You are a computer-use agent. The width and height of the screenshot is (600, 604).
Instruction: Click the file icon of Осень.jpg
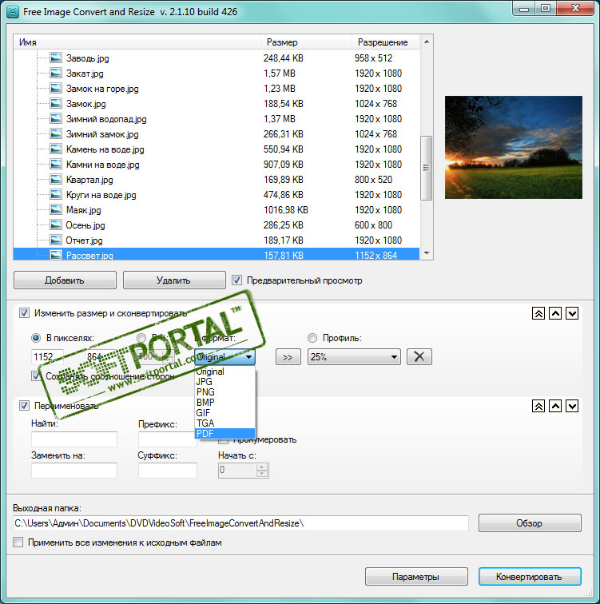click(56, 225)
